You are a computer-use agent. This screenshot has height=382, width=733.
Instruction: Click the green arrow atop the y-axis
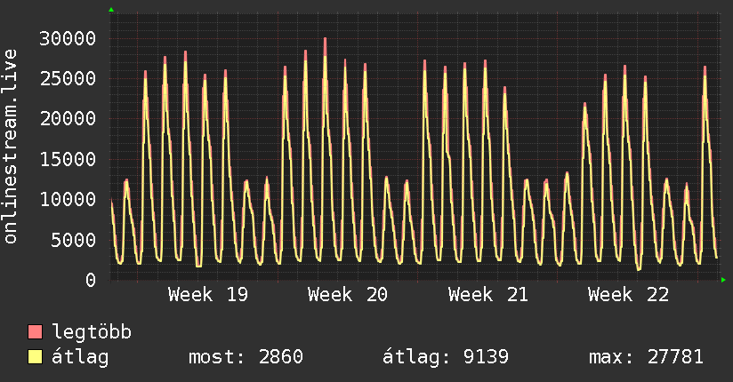111,10
